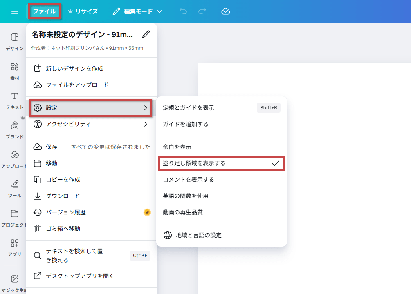411x294 pixels.
Task: Toggle 定規とガイドを表示 rulers option
Action: coord(221,108)
